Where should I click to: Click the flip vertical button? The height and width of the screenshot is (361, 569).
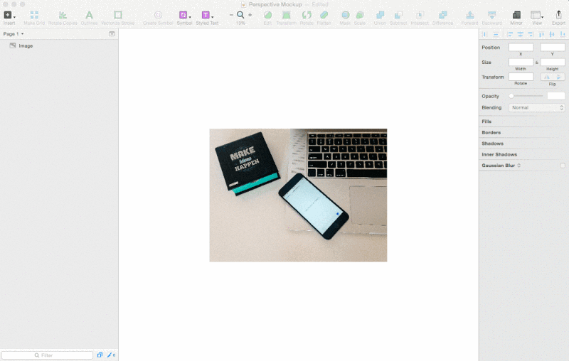click(559, 77)
